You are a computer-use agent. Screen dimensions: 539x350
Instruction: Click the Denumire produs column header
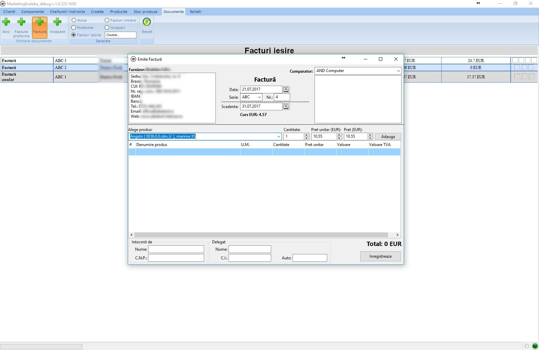tap(188, 145)
